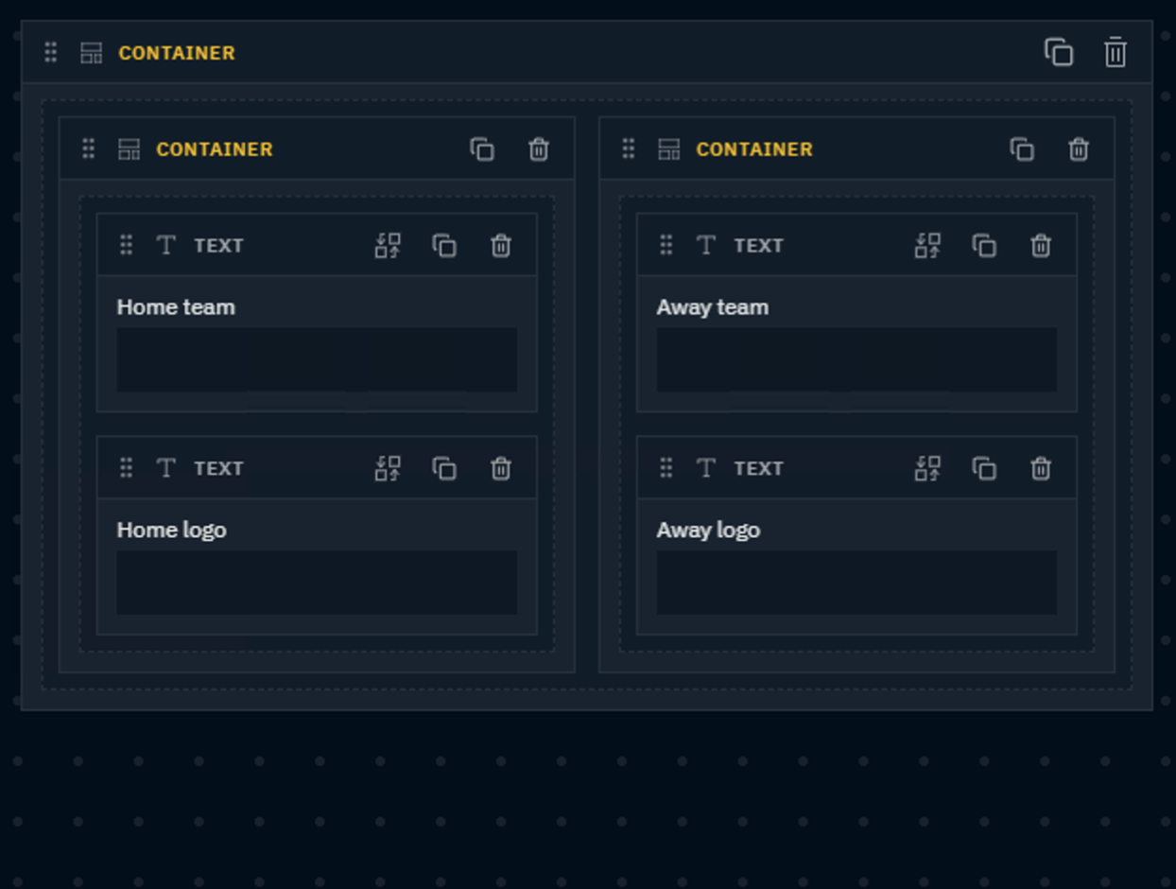Screen dimensions: 1176x889
Task: Convert the Away logo text block type
Action: pos(927,468)
